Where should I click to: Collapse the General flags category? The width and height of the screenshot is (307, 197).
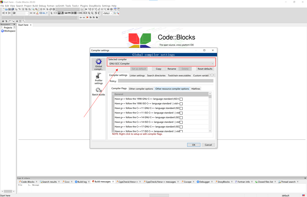pyautogui.click(x=113, y=94)
